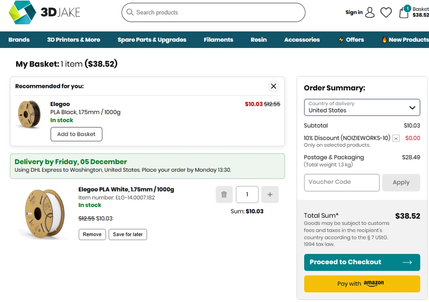Open the Offers menu
The width and height of the screenshot is (429, 302).
351,40
